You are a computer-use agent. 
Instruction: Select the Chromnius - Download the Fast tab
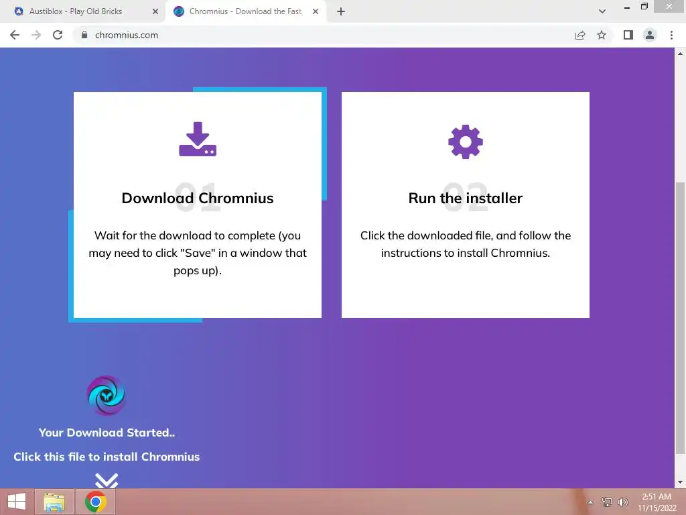[245, 11]
